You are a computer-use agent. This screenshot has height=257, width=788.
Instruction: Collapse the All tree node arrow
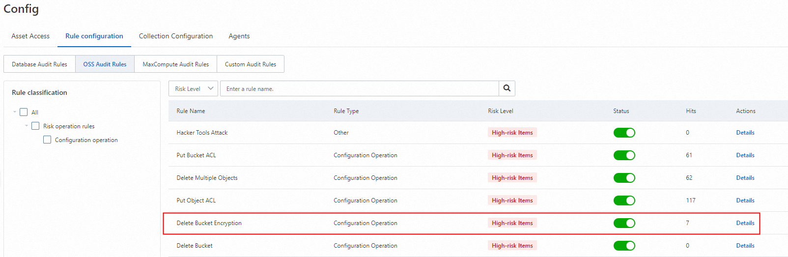(x=15, y=112)
